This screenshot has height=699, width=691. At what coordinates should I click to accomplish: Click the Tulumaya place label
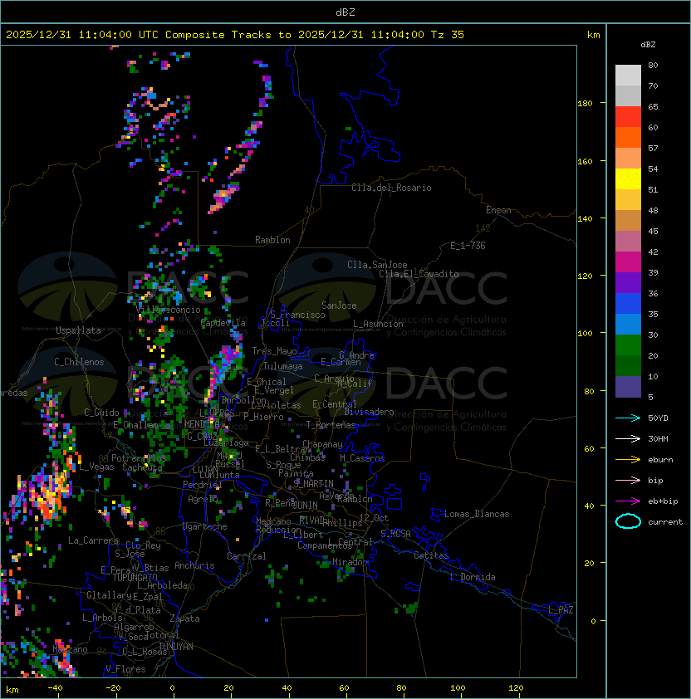283,366
